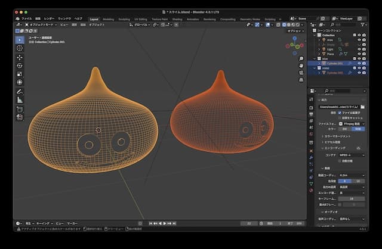
Task: Select the Cursor tool
Action: [20, 48]
